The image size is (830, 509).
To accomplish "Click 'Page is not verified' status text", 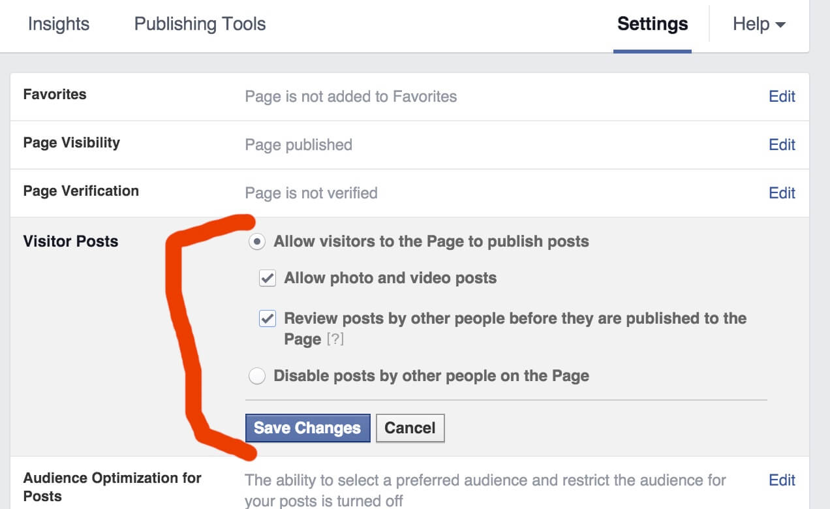I will [x=311, y=193].
